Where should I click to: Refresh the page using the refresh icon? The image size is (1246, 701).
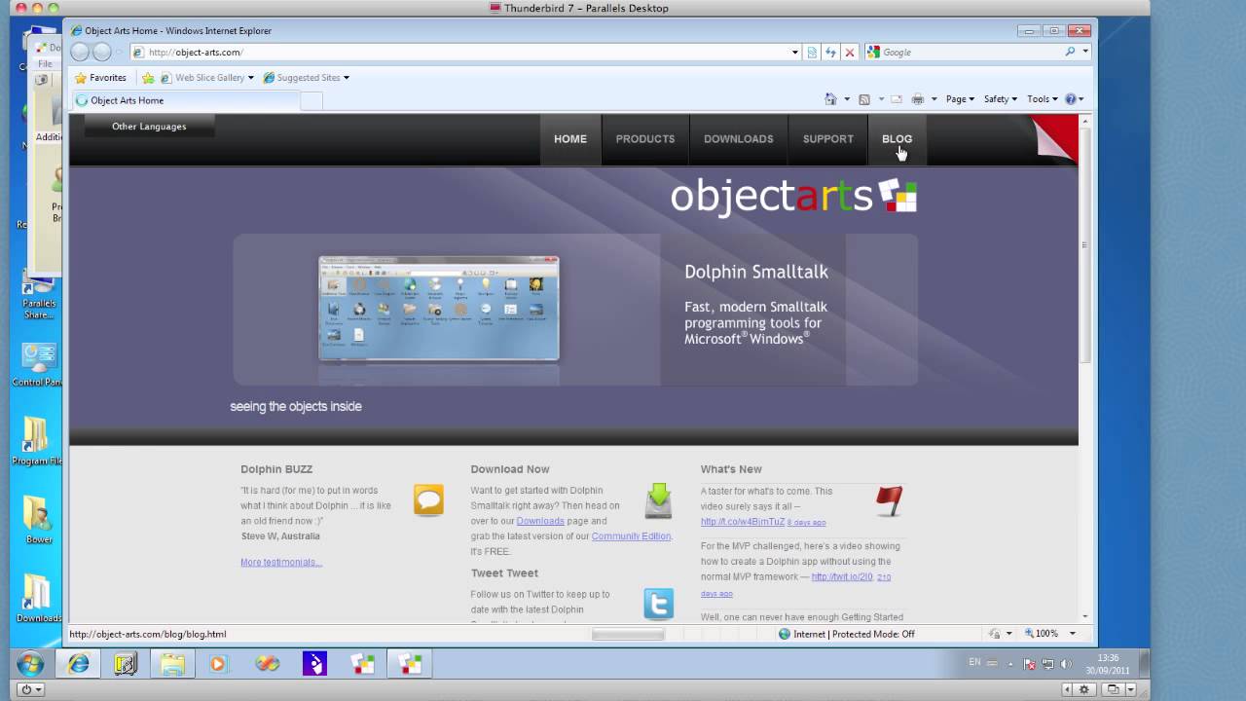(x=830, y=53)
